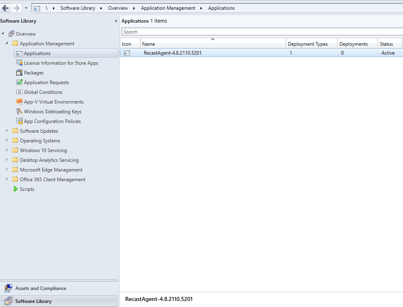
Task: Click the Active status cell
Action: [388, 53]
